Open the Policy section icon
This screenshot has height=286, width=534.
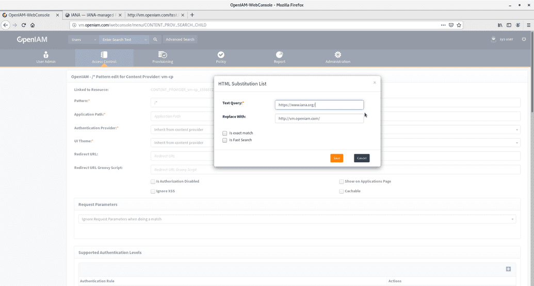(221, 55)
